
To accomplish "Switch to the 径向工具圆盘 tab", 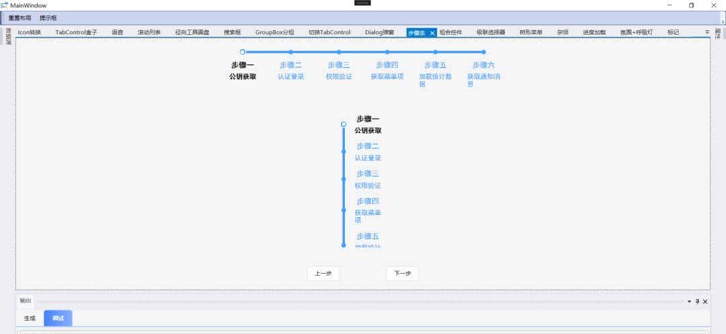I will pos(192,32).
